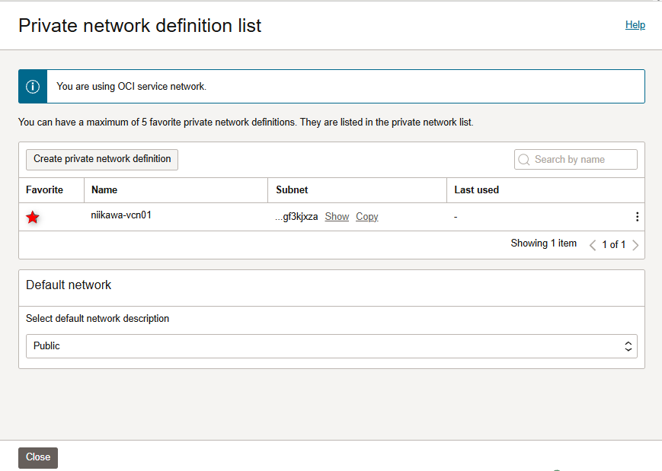The width and height of the screenshot is (662, 471).
Task: Click the Favorite column header
Action: click(x=44, y=190)
